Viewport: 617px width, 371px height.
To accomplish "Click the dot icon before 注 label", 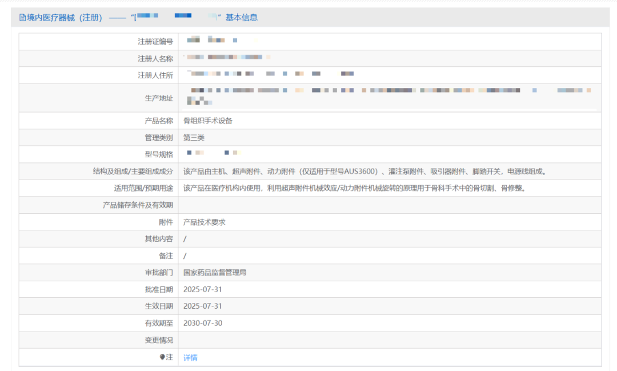I will [162, 357].
